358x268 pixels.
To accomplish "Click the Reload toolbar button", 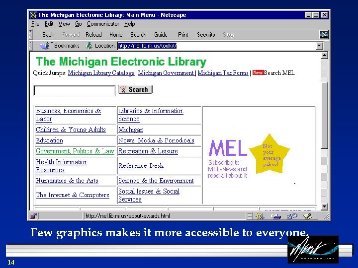I will click(93, 35).
